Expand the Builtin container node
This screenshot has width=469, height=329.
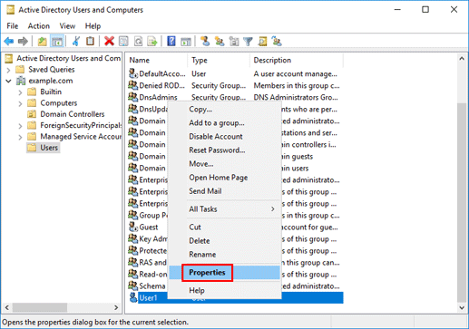[20, 92]
